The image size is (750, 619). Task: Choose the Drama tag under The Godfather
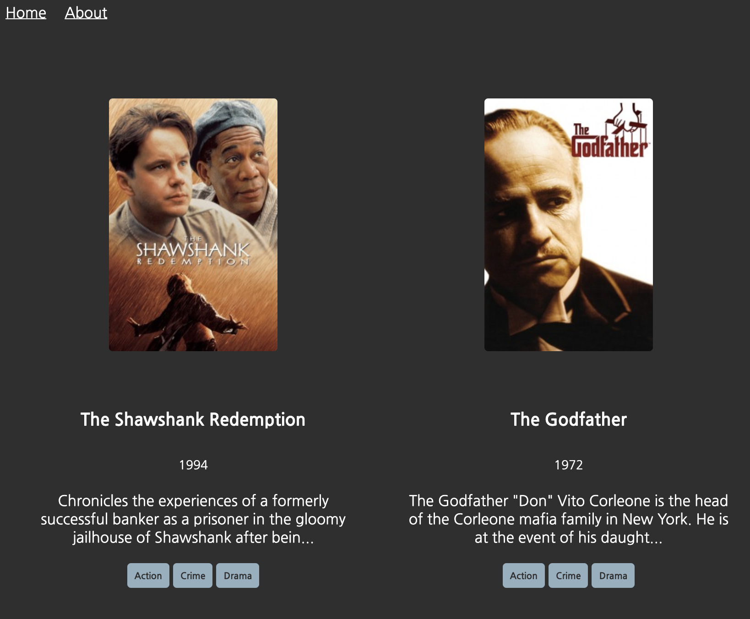point(613,576)
